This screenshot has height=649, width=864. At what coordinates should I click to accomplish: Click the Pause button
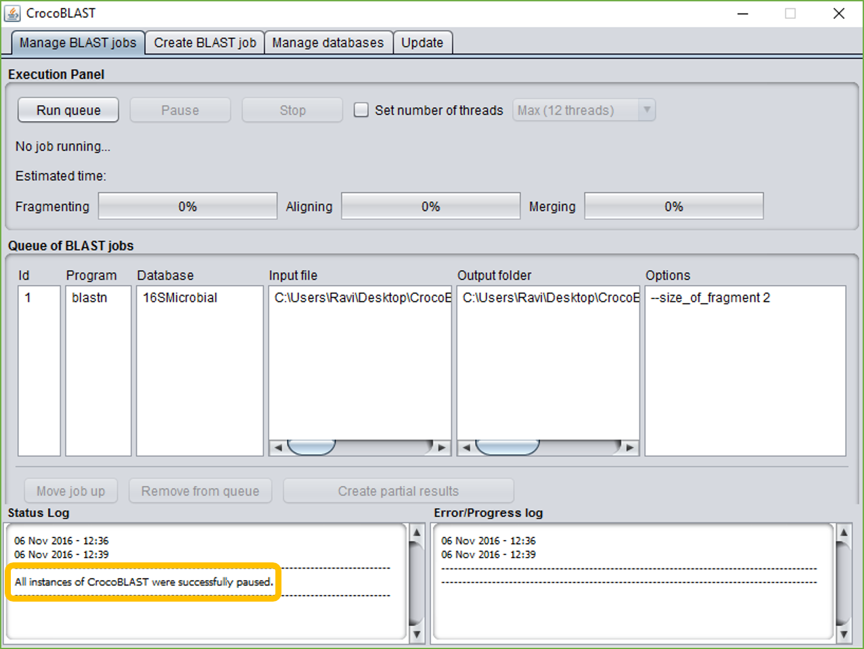point(180,110)
